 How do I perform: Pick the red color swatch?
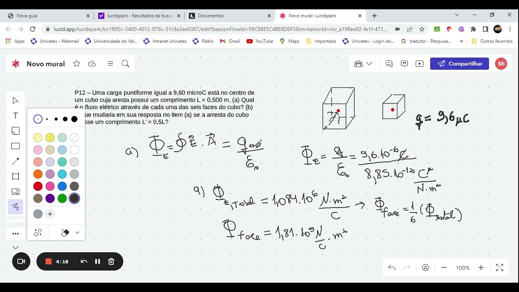pos(38,186)
